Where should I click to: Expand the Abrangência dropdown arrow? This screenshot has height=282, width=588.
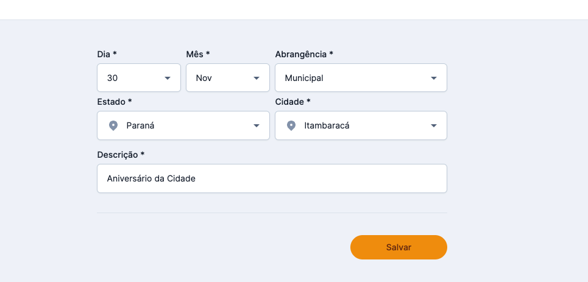pyautogui.click(x=434, y=79)
